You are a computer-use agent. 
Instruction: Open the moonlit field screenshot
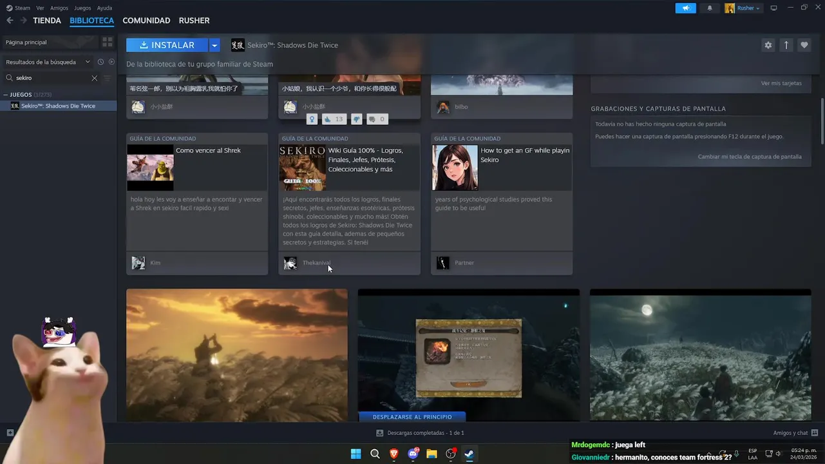click(x=701, y=356)
